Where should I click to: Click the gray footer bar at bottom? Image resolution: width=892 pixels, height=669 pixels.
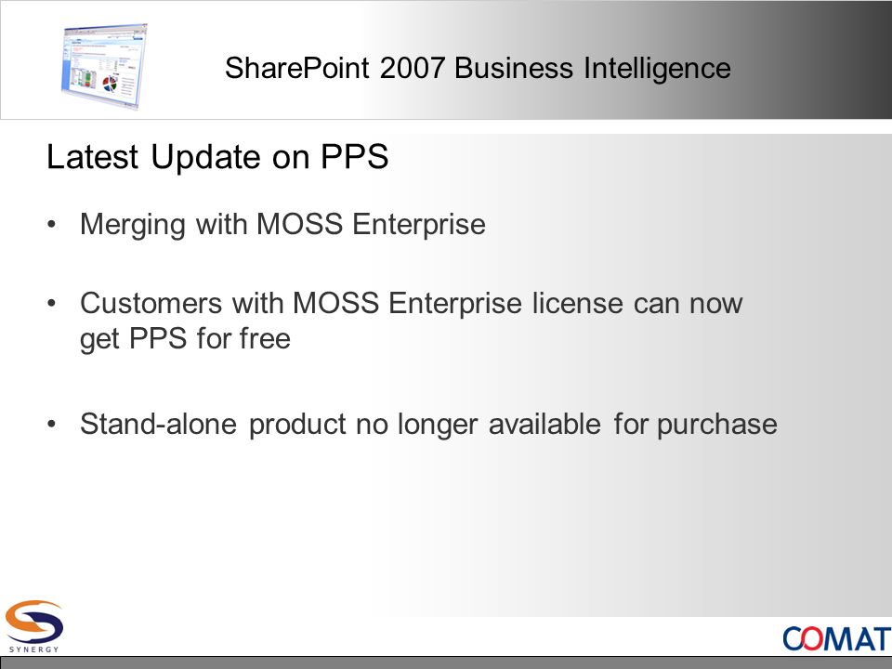click(x=446, y=662)
